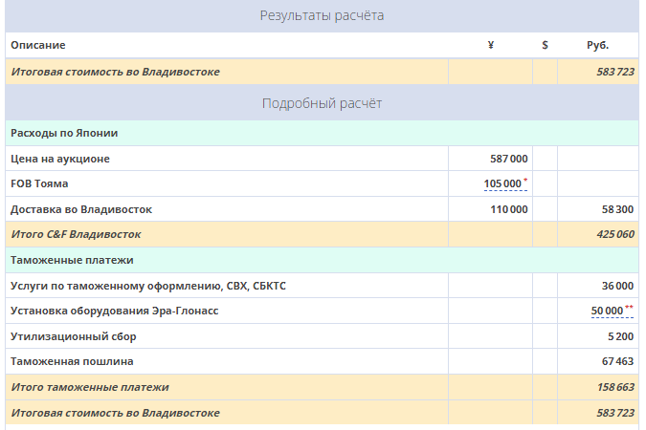Select the label 'Услуги по таможенному оформлению, СВХ, СБКТС'

148,286
